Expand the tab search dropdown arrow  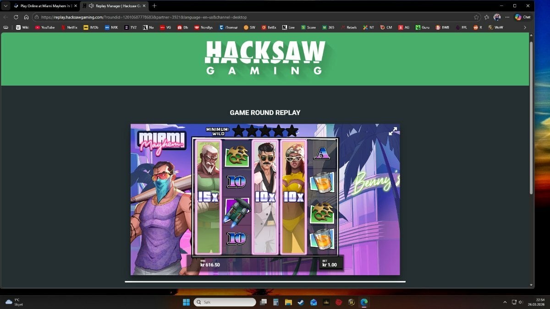[x=5, y=6]
